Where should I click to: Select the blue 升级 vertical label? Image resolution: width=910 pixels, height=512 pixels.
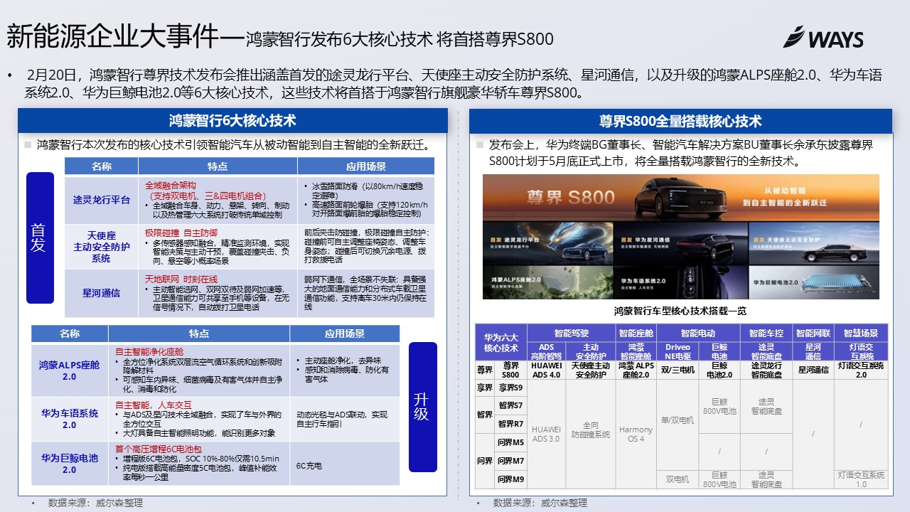click(x=422, y=407)
